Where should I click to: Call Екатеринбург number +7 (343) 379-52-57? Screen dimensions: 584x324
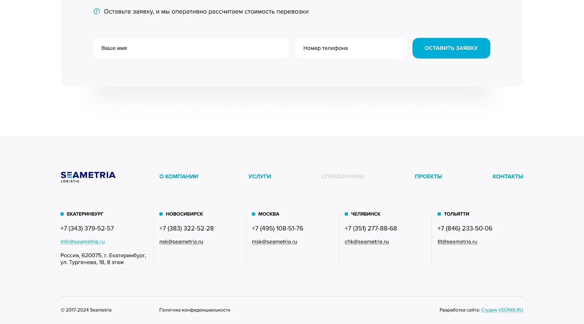tap(87, 228)
